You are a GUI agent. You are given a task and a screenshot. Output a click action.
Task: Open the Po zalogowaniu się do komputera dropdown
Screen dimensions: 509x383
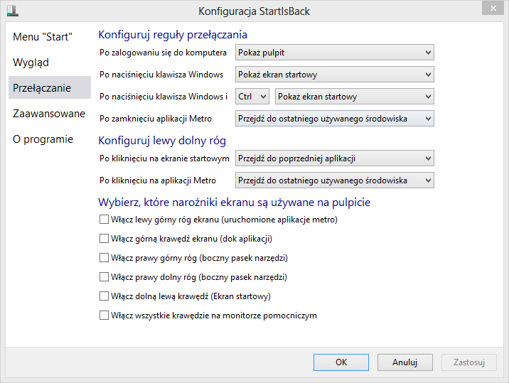tap(334, 53)
